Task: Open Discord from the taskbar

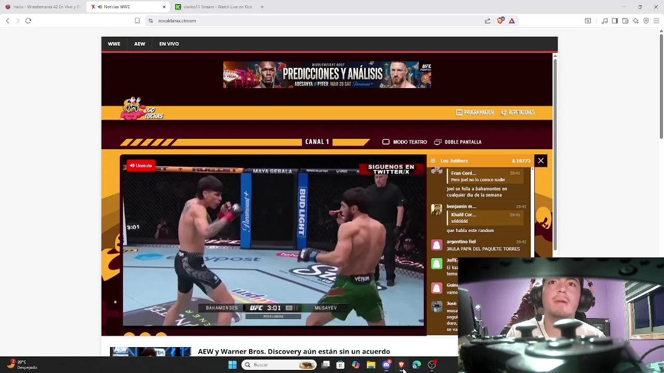Action: pyautogui.click(x=386, y=365)
